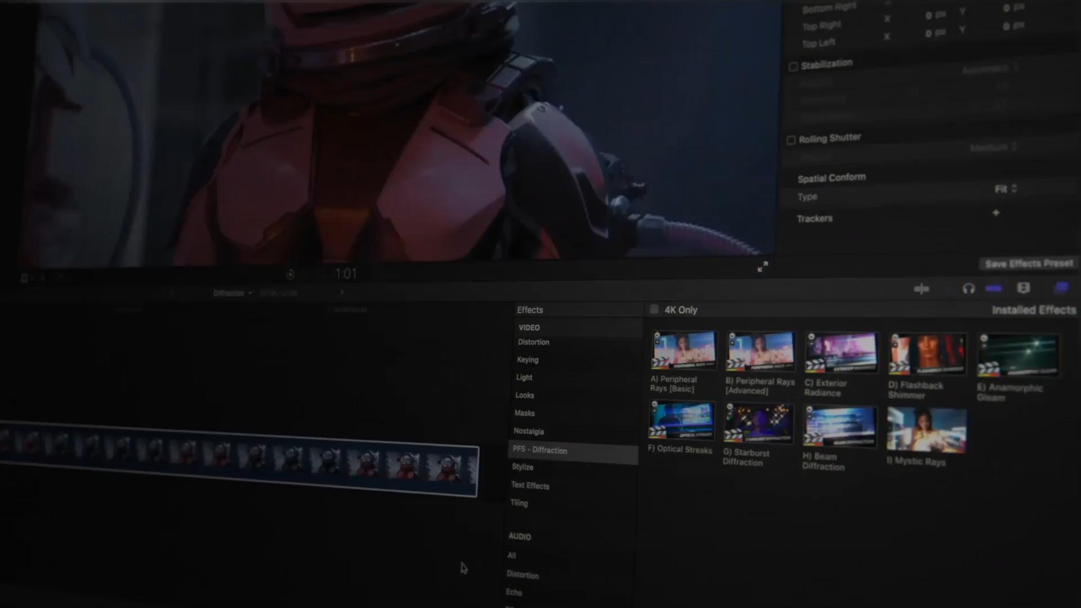Screen dimensions: 1081x608
Task: Enable the Rolling Shutter checkbox
Action: pos(791,140)
